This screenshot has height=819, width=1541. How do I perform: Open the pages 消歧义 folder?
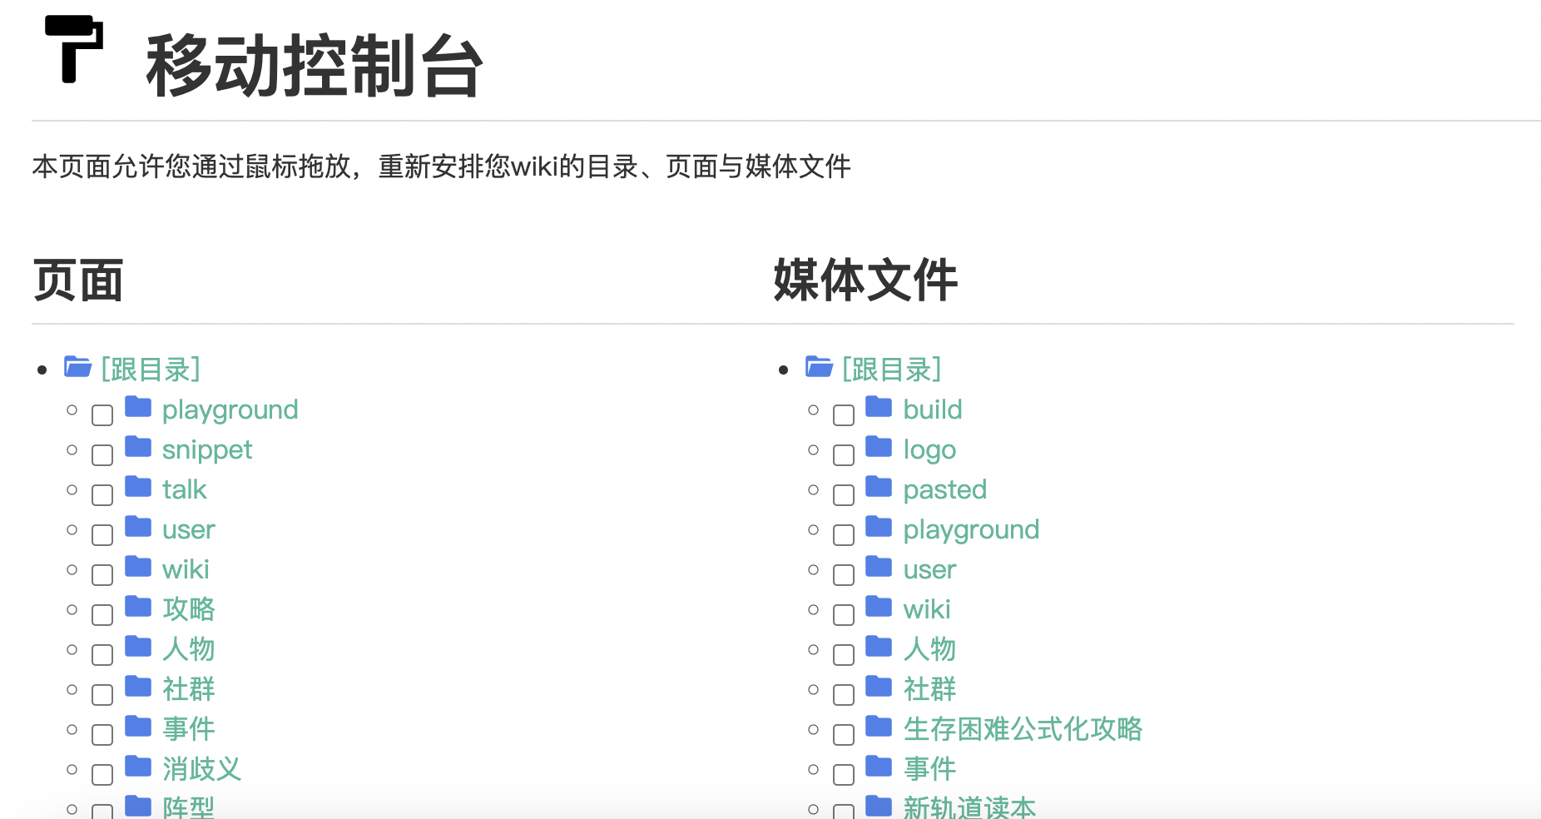coord(202,769)
